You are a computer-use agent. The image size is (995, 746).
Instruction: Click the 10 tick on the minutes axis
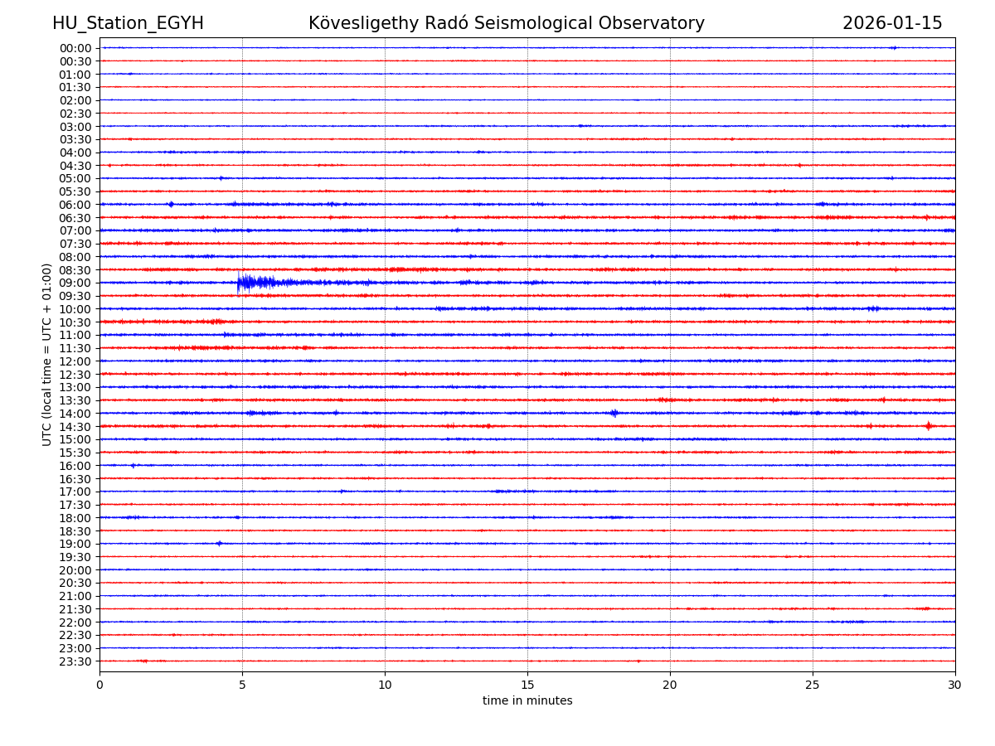(385, 685)
